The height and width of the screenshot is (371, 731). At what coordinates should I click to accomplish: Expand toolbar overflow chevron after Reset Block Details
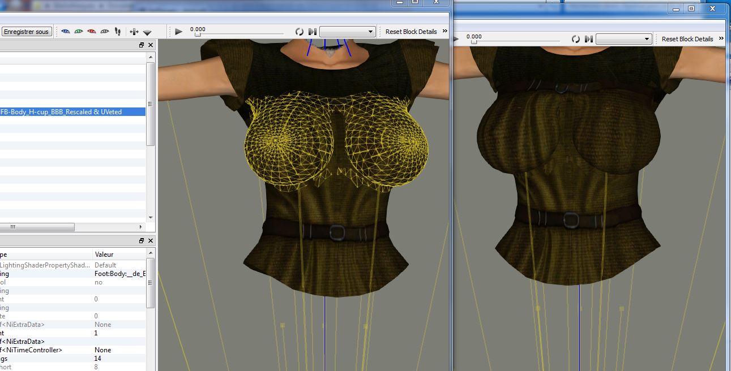point(444,31)
